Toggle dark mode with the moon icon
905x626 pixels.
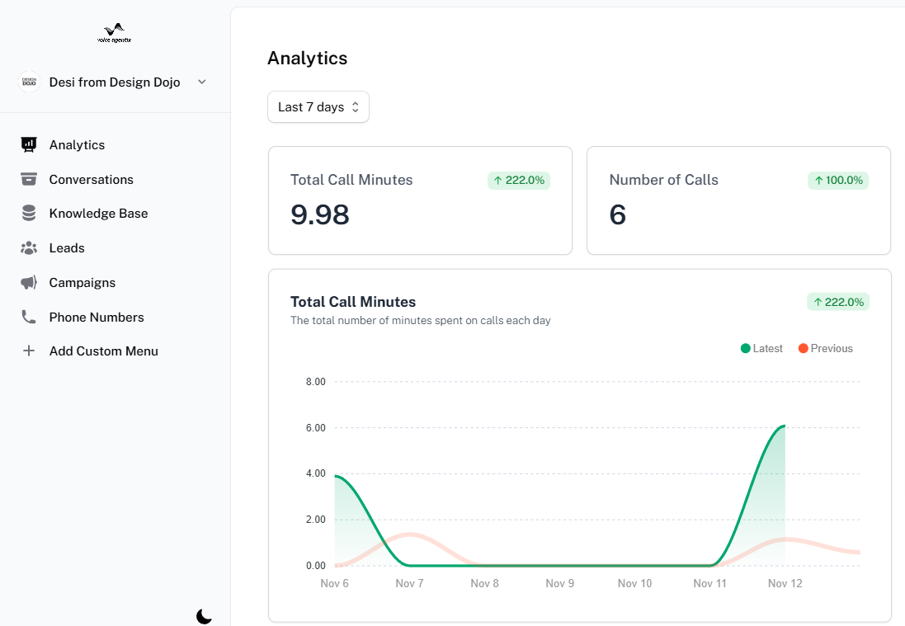coord(204,616)
